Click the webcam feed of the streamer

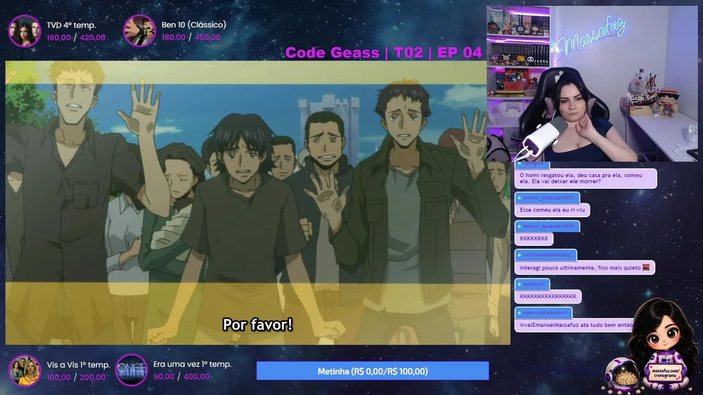pos(592,84)
